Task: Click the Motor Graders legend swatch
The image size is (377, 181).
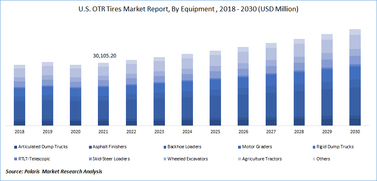Action: click(x=240, y=147)
